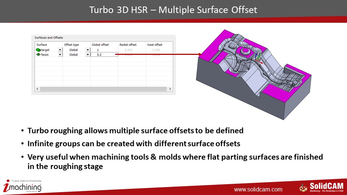Click the Offset type column header

(71, 45)
